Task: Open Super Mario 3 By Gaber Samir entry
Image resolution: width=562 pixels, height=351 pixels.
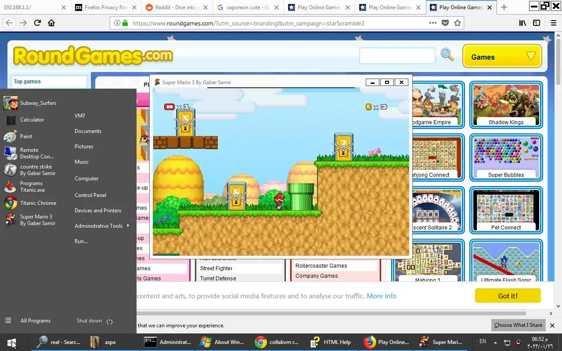Action: (30, 220)
